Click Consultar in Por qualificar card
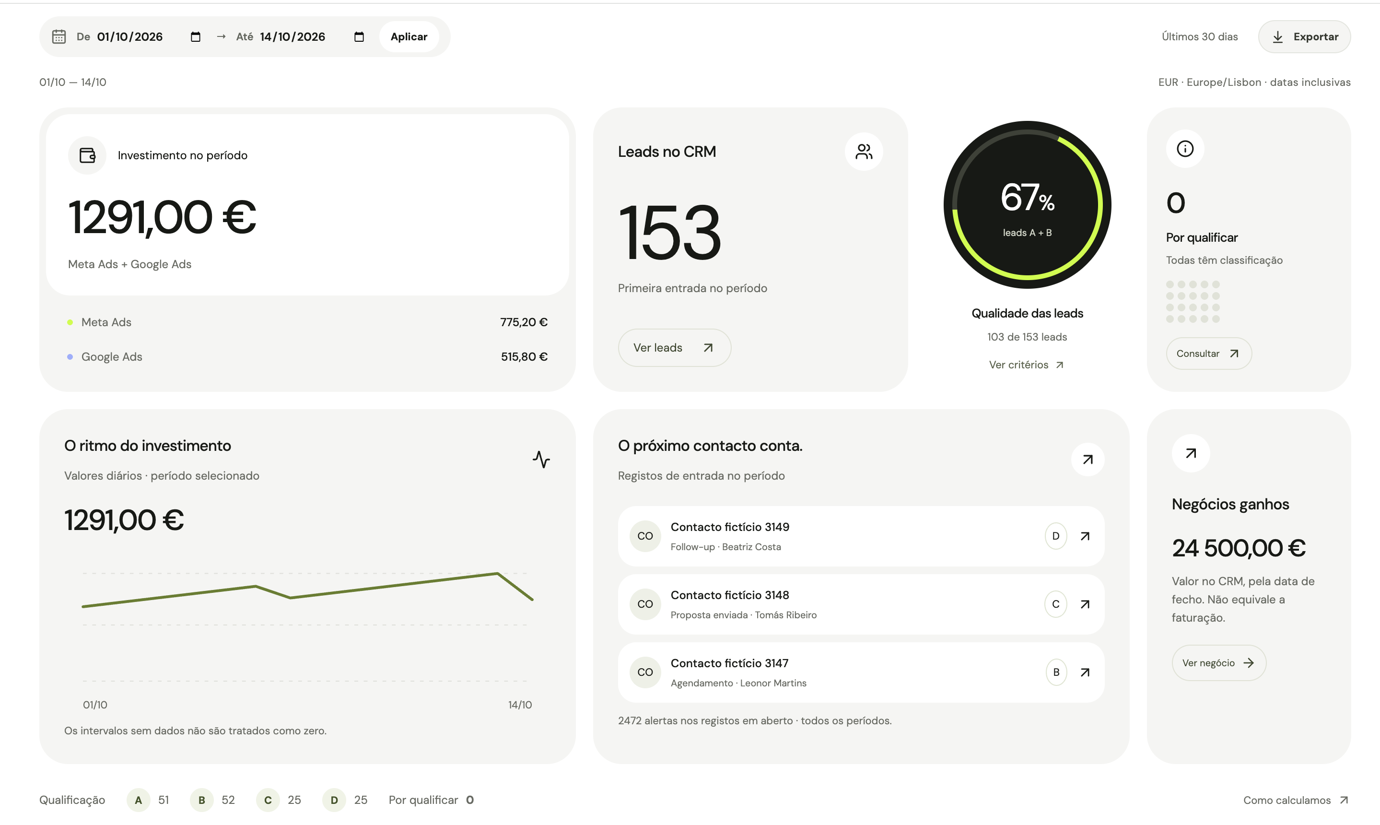 (x=1208, y=354)
